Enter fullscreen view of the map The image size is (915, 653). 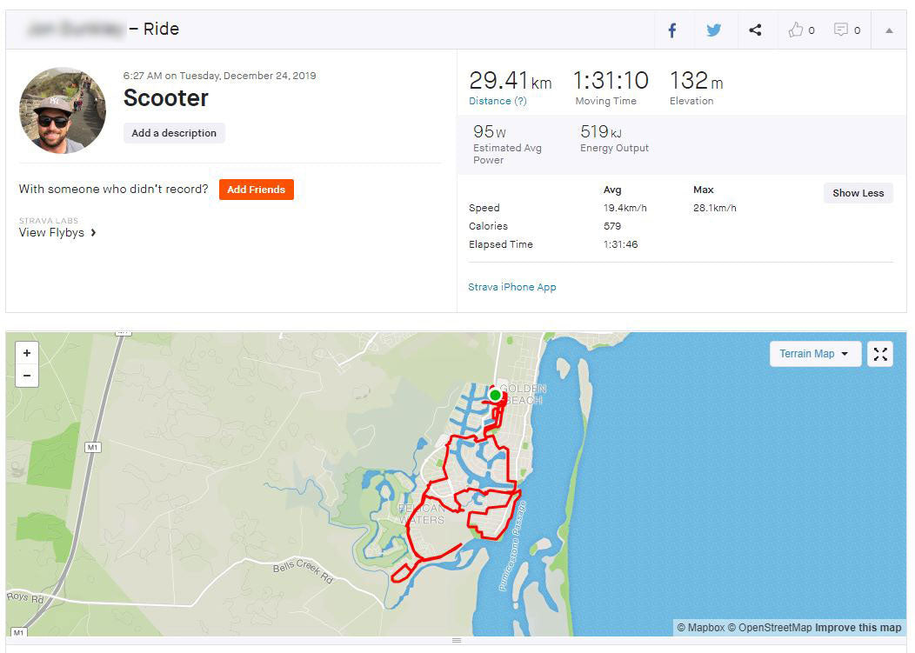[879, 353]
